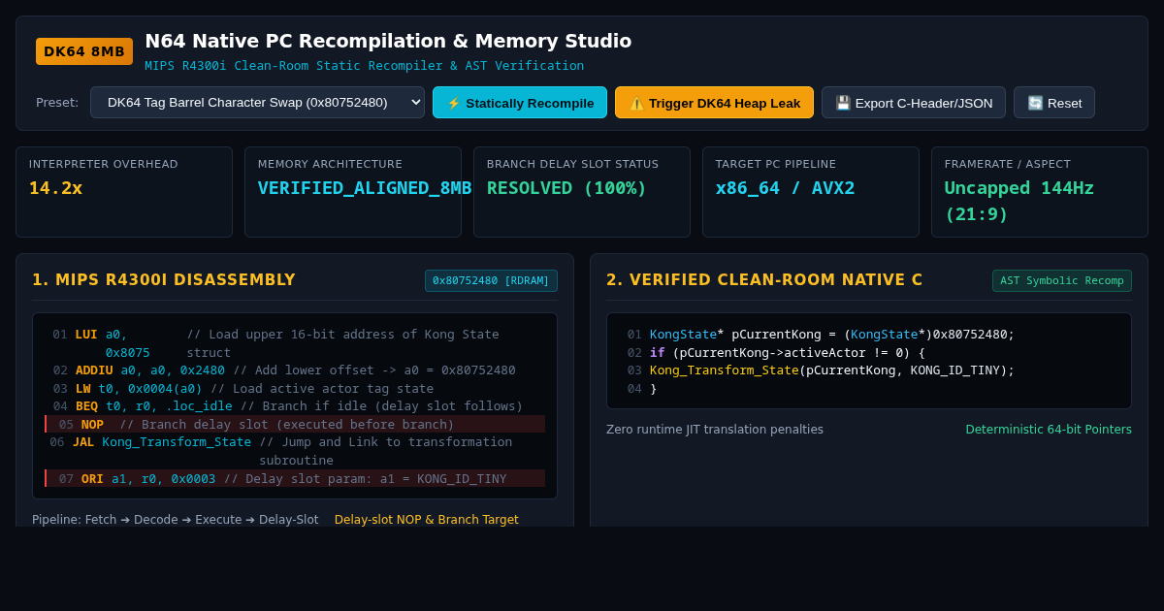Select VERIFIED_ALIGNED_8MB memory architecture value

tap(365, 188)
